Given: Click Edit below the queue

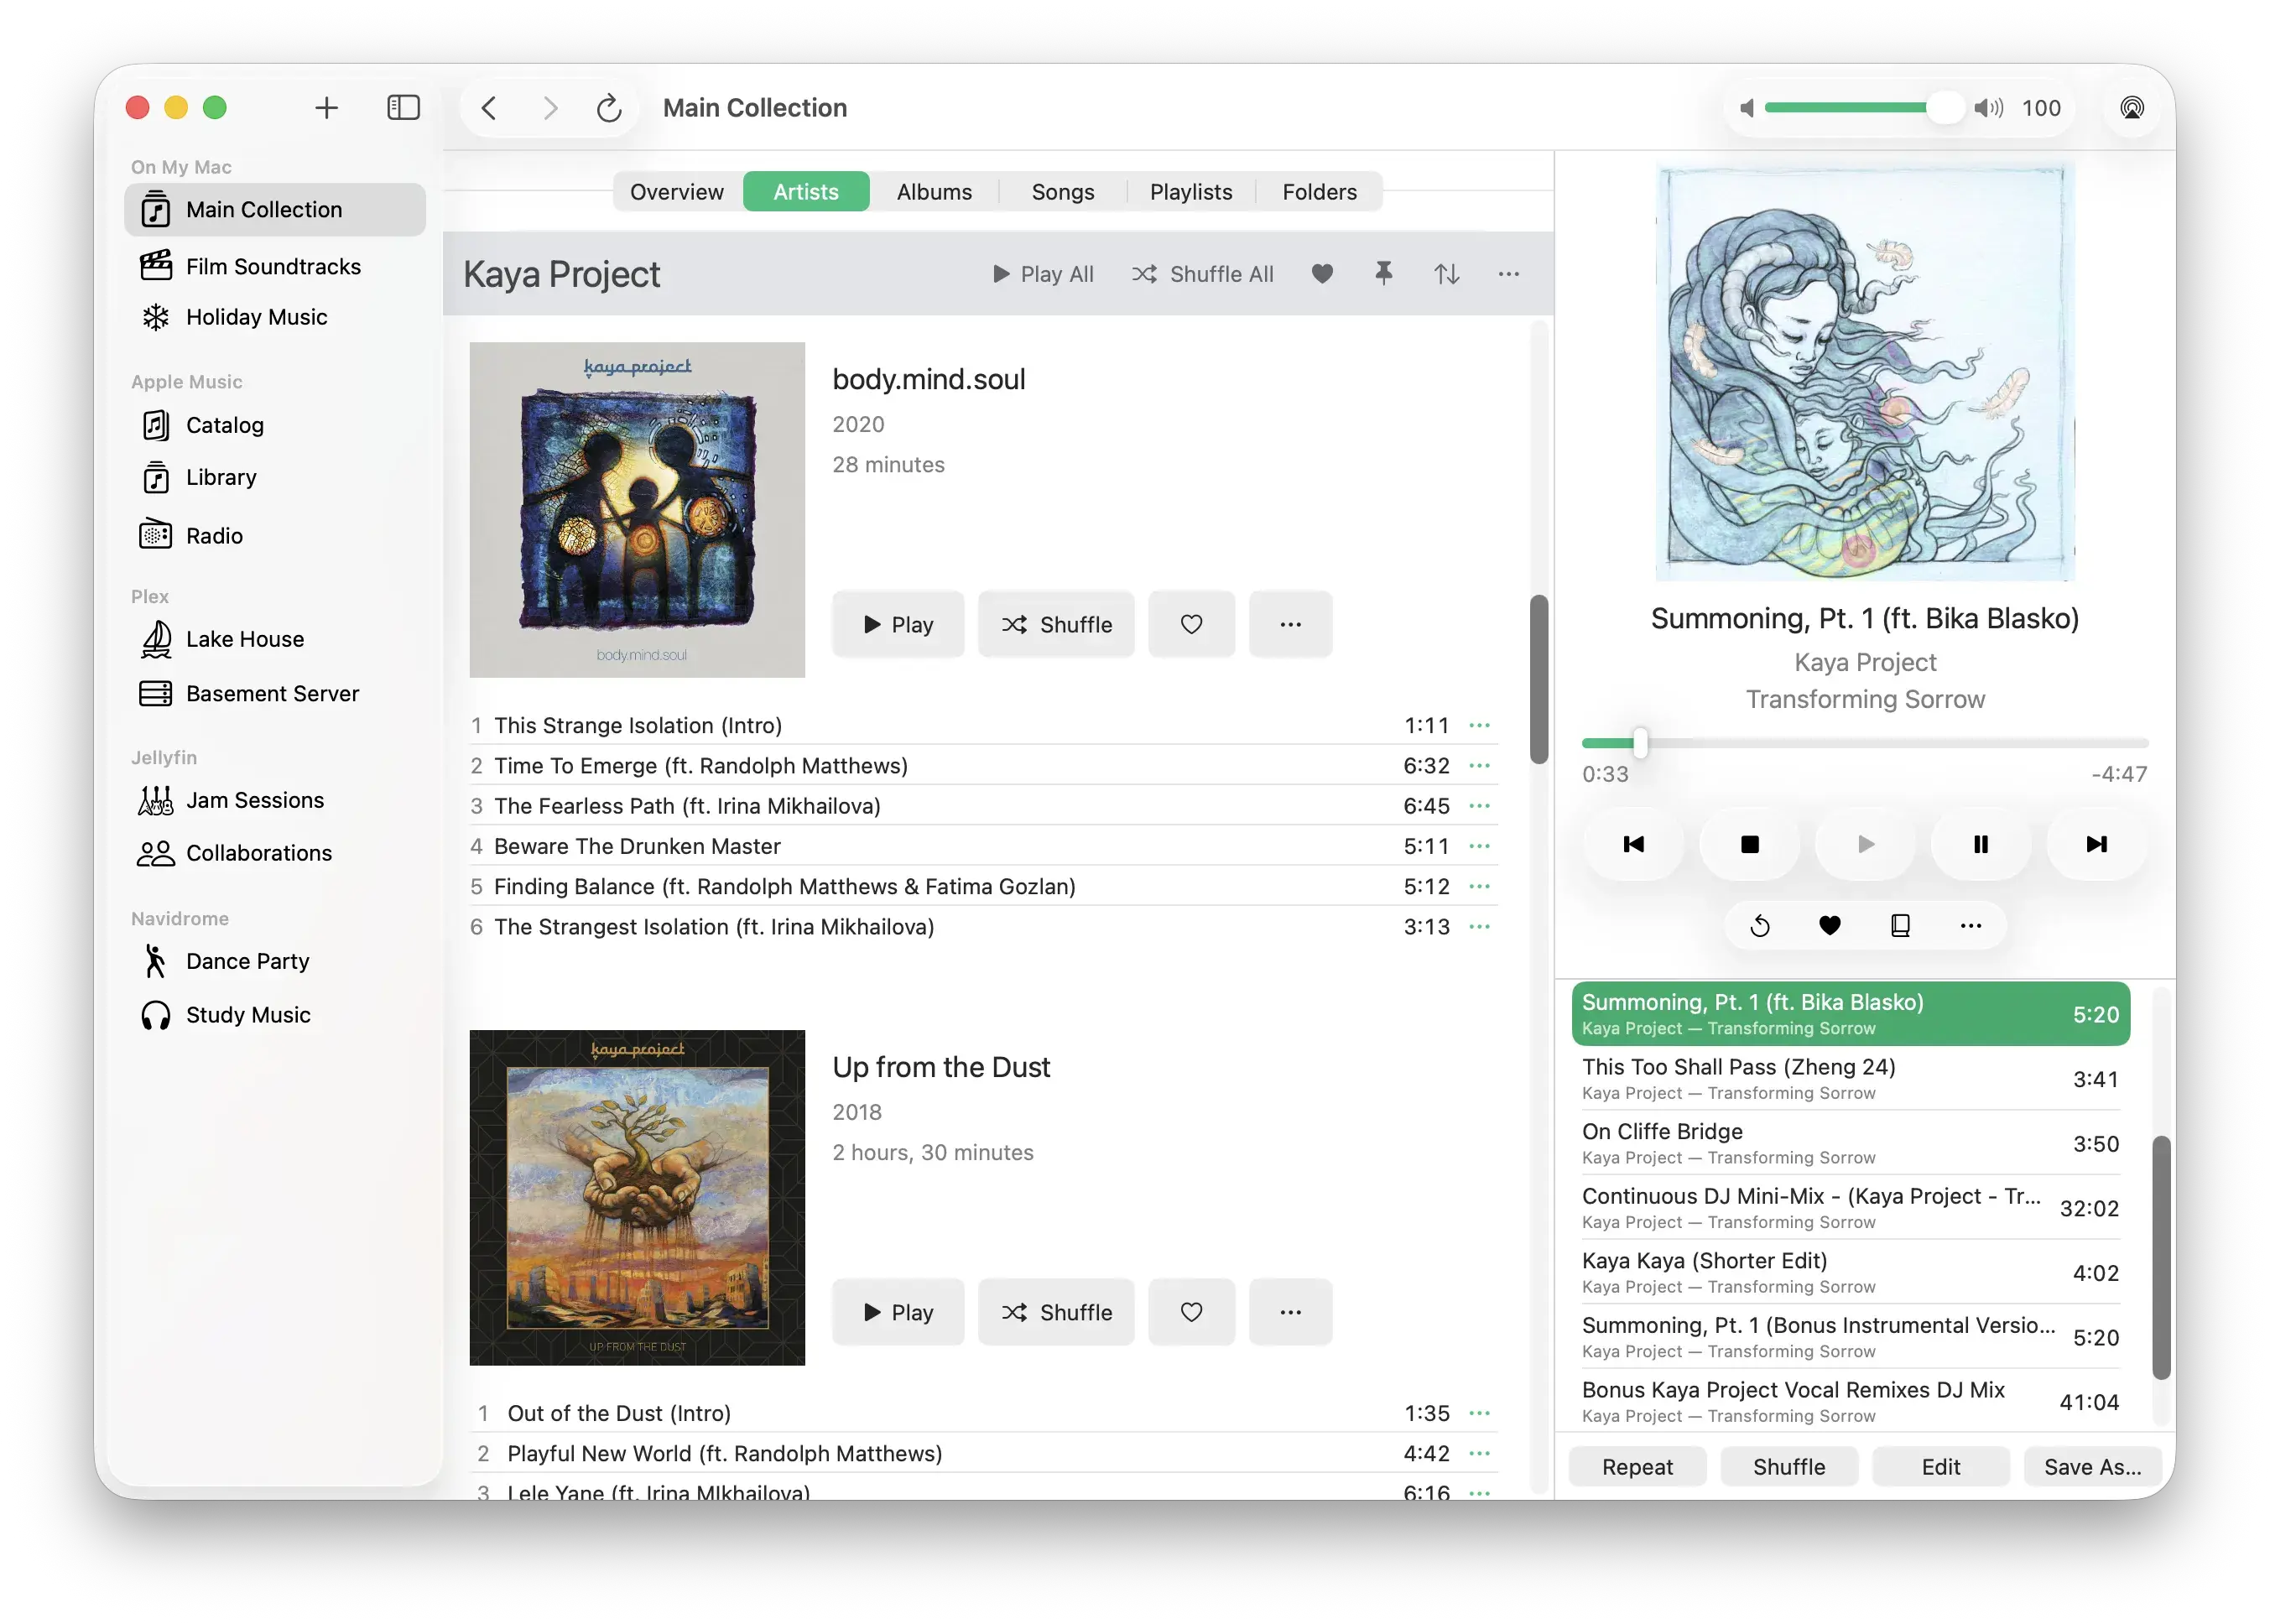Looking at the screenshot, I should point(1941,1467).
